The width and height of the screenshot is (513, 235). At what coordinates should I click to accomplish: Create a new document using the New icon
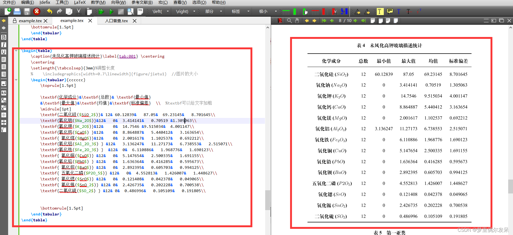[7, 12]
